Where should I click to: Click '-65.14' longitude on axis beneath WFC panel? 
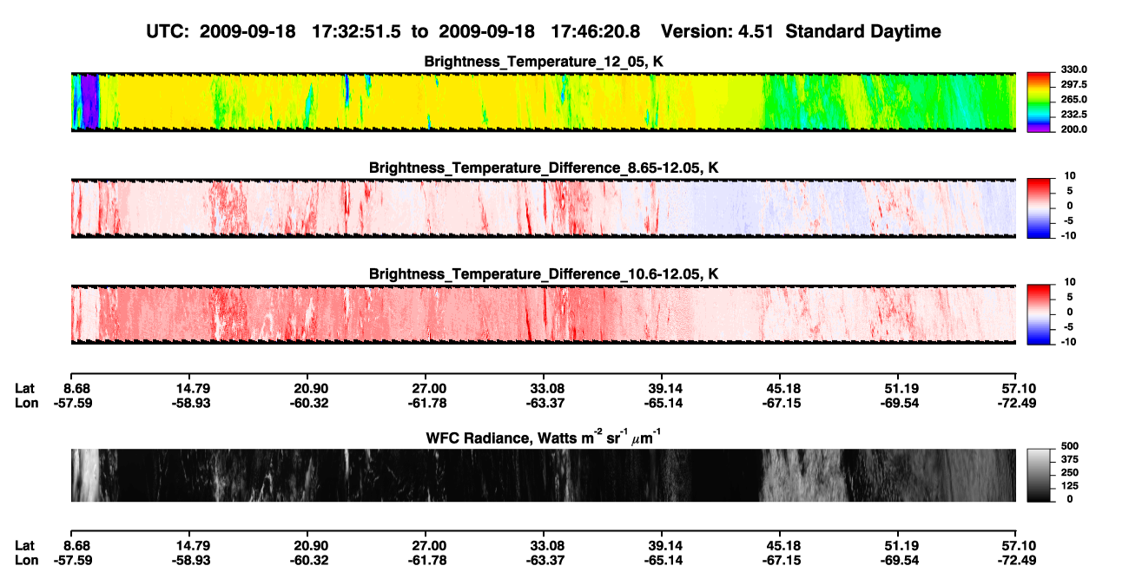tap(662, 560)
